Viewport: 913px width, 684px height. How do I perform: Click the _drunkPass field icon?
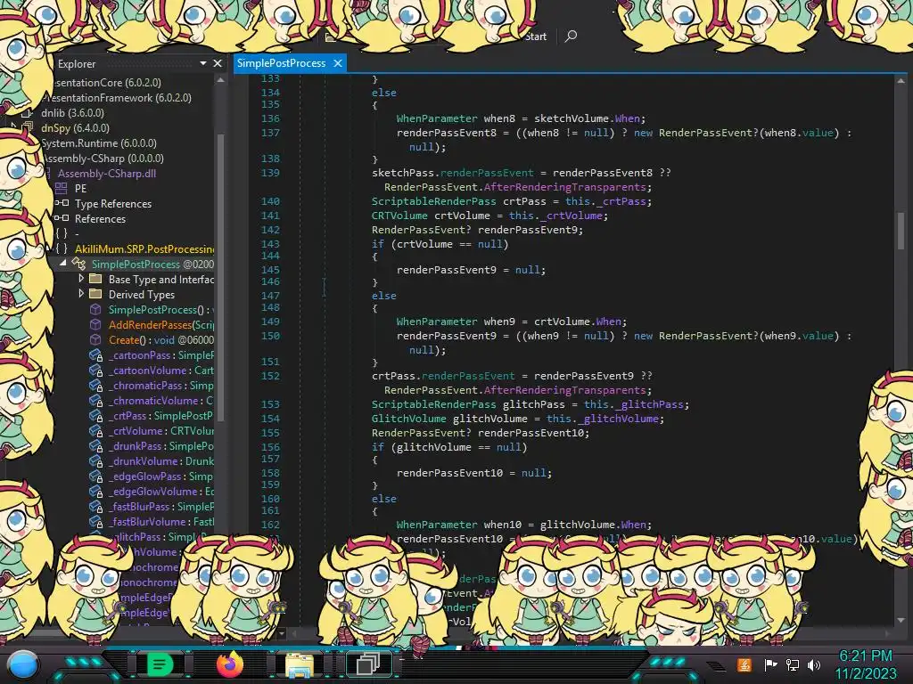(x=95, y=445)
